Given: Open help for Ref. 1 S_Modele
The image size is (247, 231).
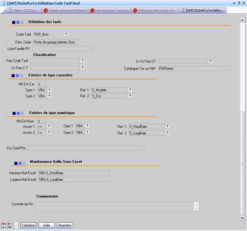Looking at the screenshot, I should point(130,90).
